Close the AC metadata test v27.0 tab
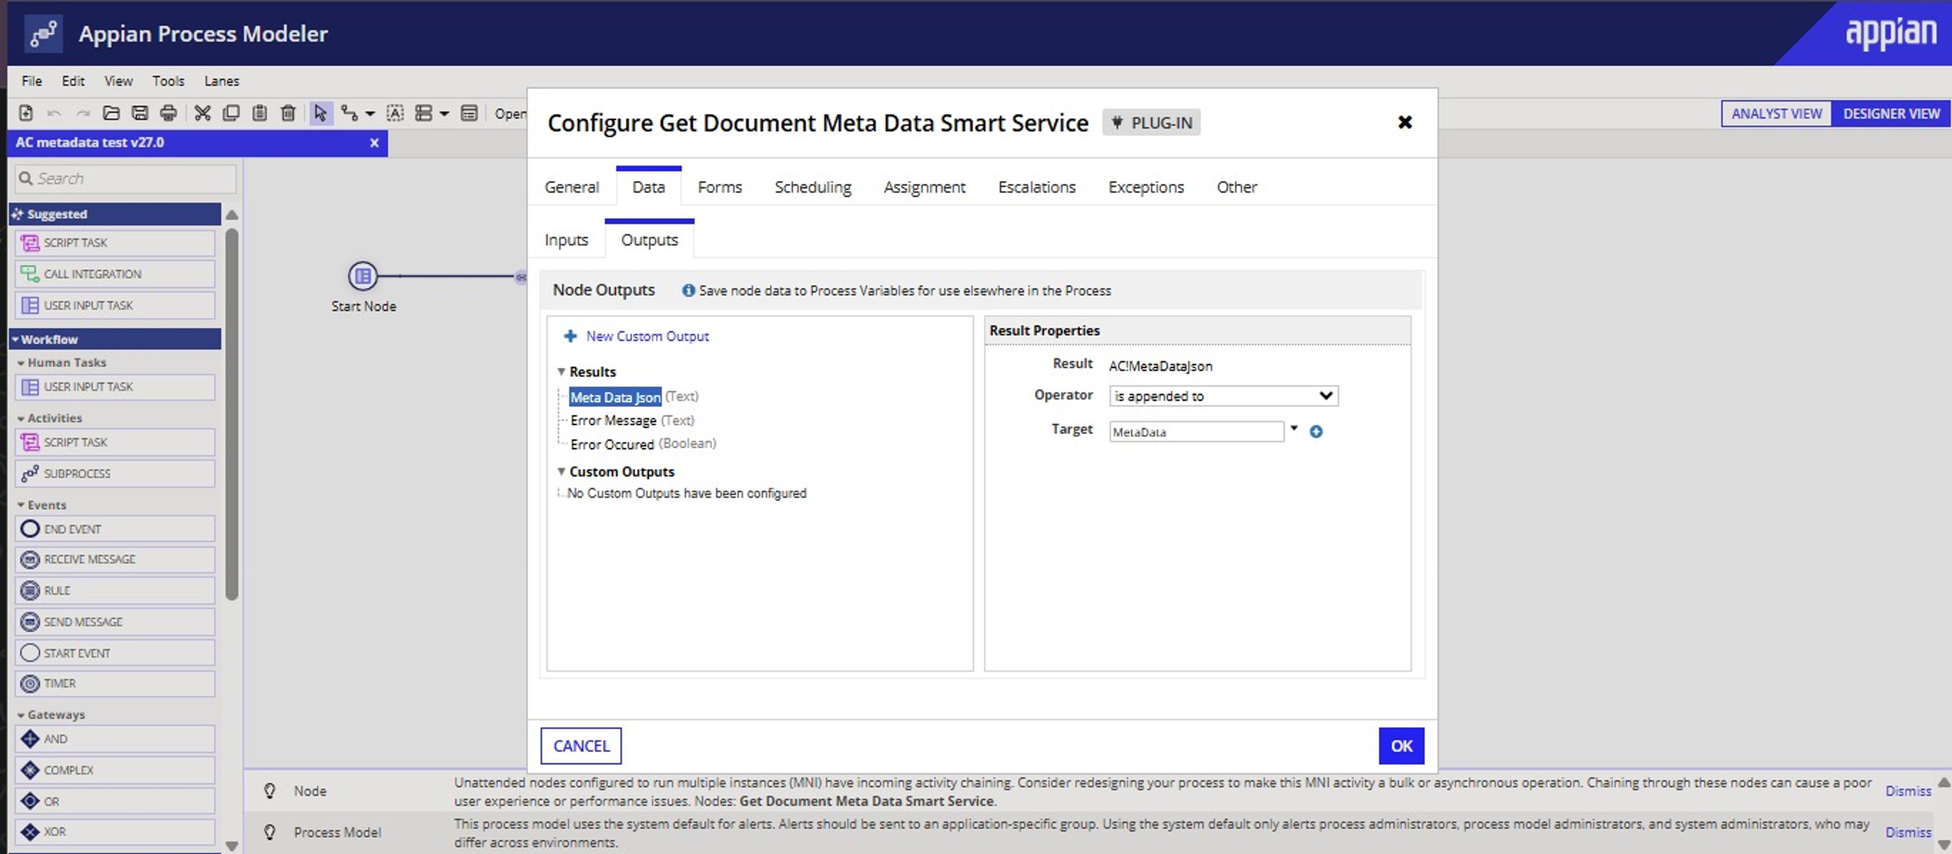This screenshot has width=1952, height=854. pyautogui.click(x=374, y=142)
